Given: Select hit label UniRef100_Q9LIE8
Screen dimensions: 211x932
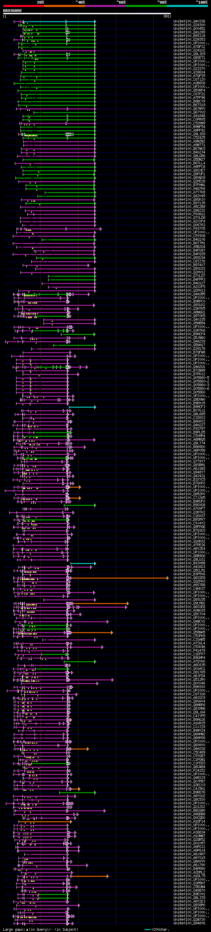Looking at the screenshot, I should pos(189,134).
